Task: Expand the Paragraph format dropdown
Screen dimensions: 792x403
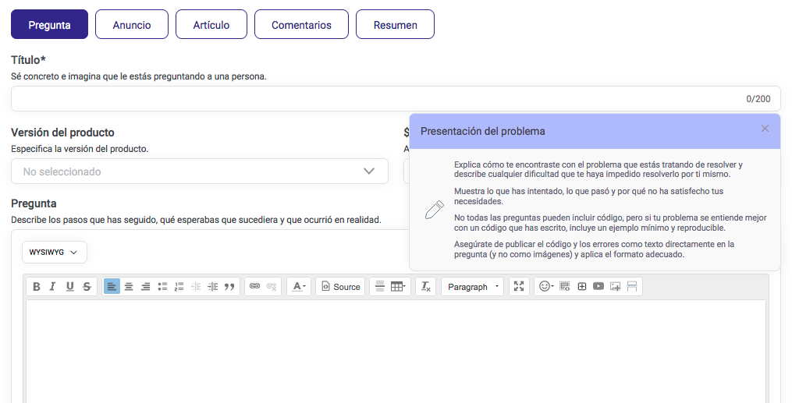Action: [x=473, y=287]
